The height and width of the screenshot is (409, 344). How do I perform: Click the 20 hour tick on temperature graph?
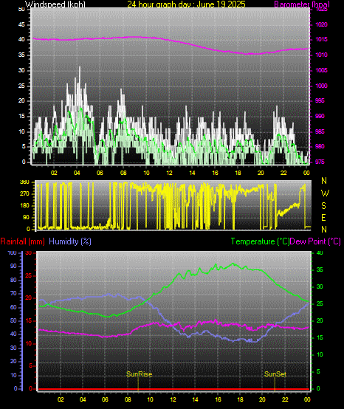(x=262, y=399)
